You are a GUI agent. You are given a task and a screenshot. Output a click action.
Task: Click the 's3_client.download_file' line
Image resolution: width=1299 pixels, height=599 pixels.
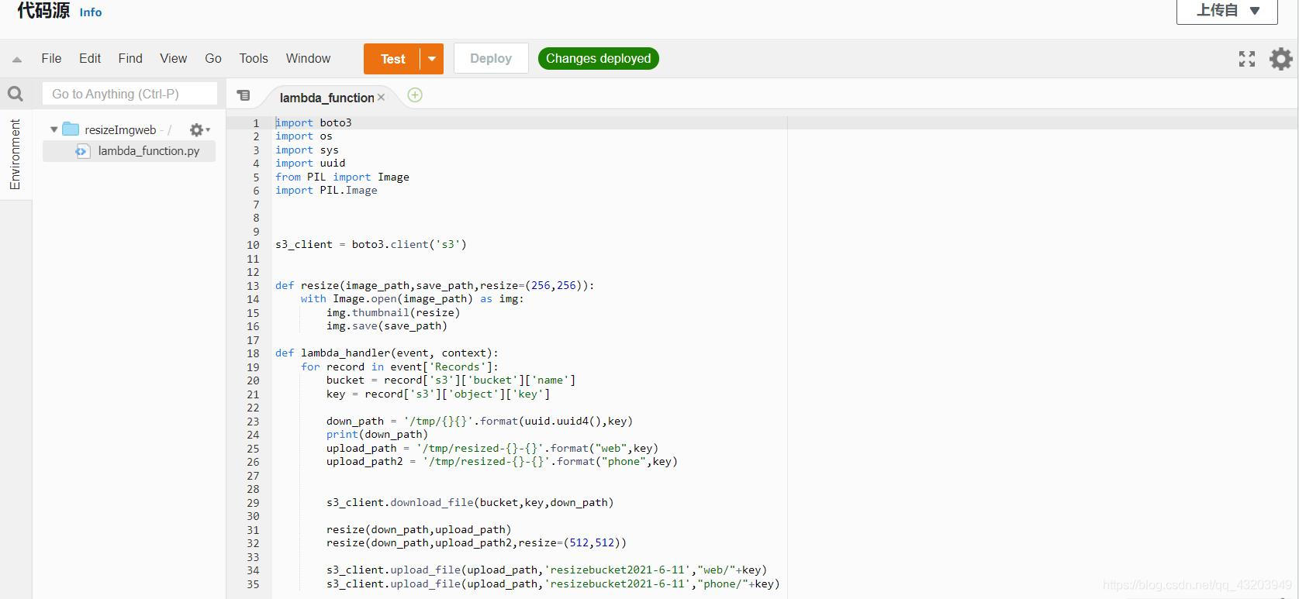(x=470, y=502)
